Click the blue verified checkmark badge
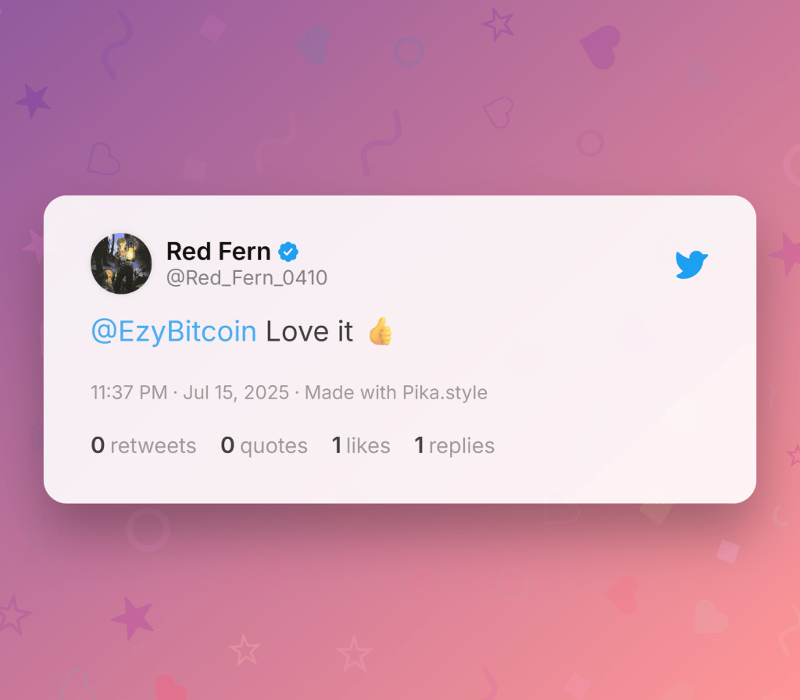The width and height of the screenshot is (800, 700). (x=288, y=252)
